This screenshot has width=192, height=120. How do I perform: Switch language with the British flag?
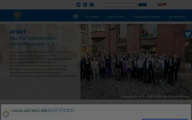coord(159,5)
